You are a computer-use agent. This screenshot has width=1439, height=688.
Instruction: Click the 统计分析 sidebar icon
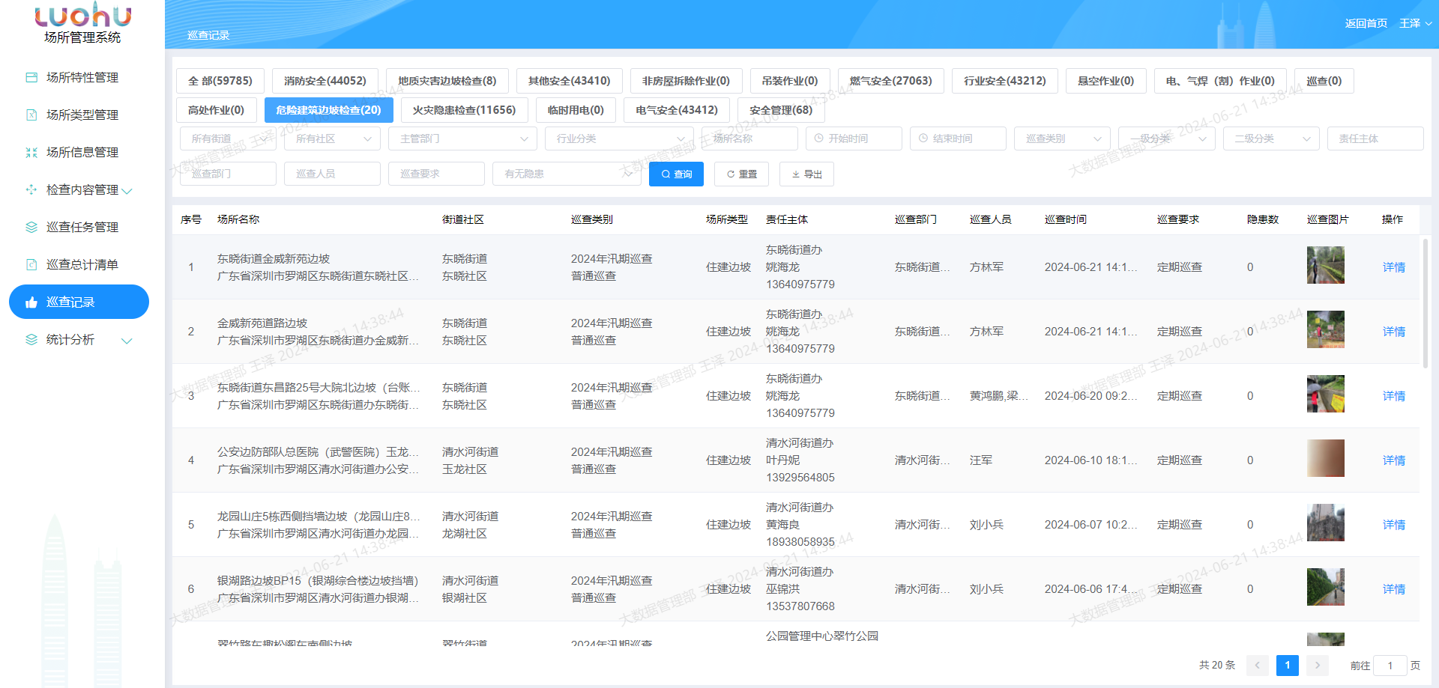[31, 339]
